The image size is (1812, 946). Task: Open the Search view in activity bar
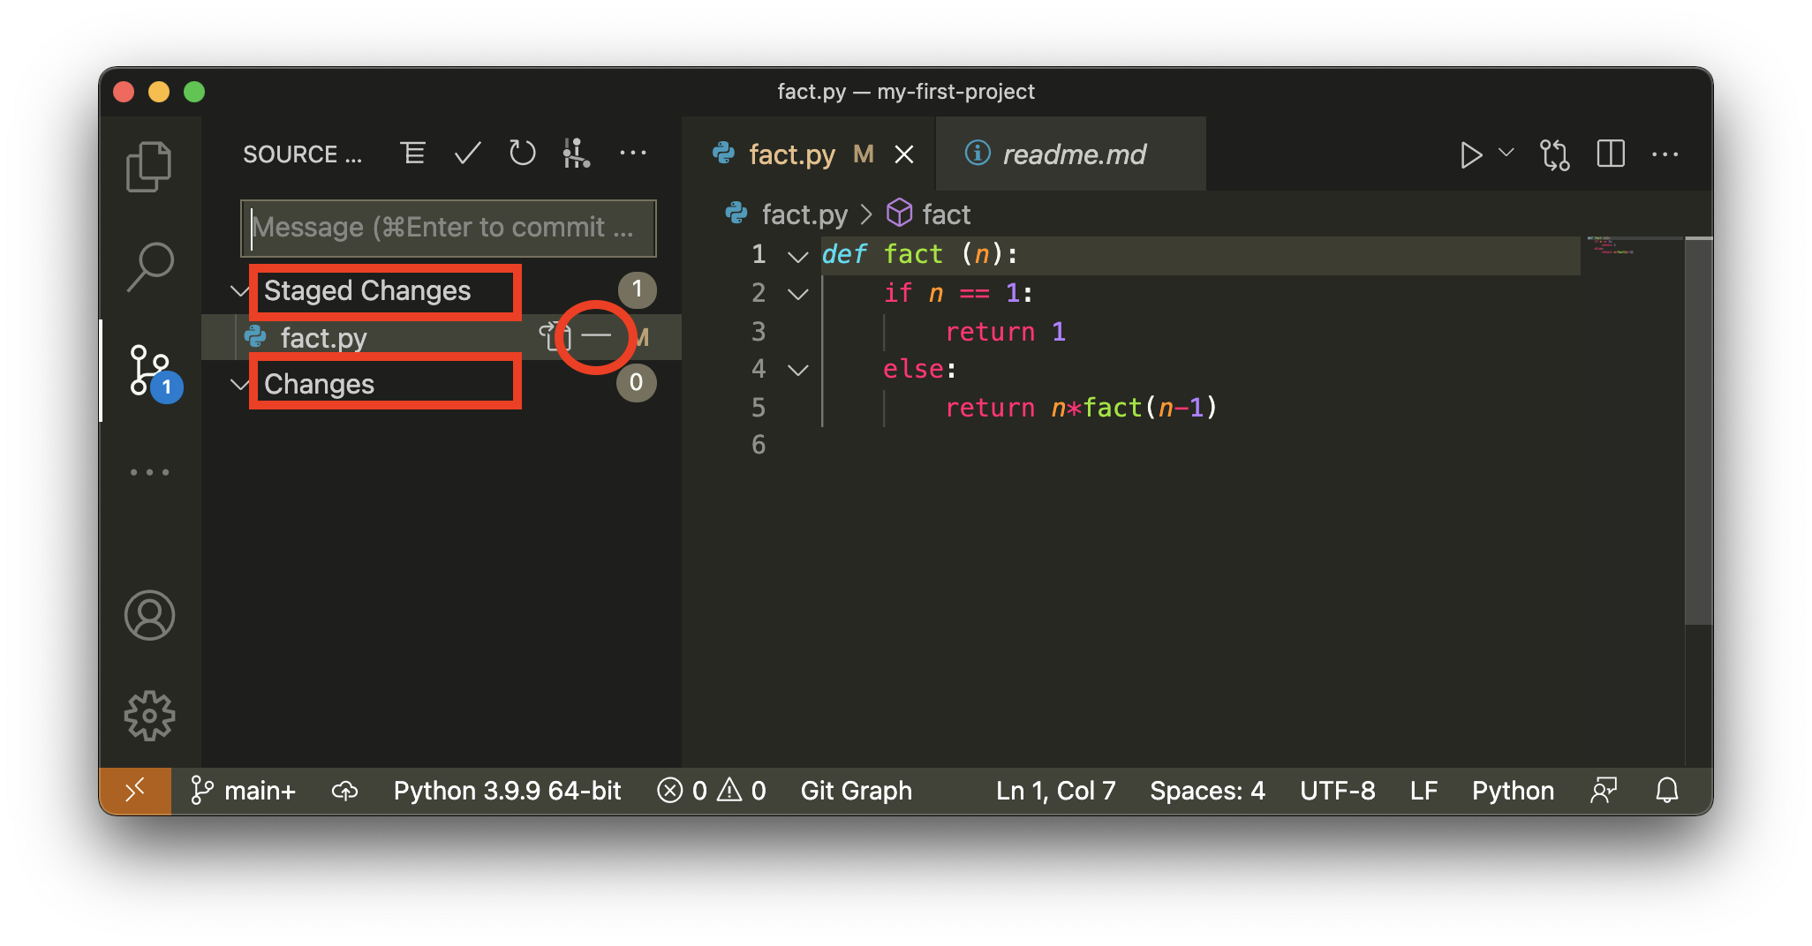tap(150, 267)
